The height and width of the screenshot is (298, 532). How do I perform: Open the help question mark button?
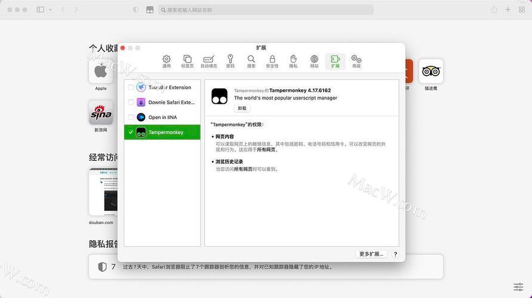pyautogui.click(x=395, y=254)
